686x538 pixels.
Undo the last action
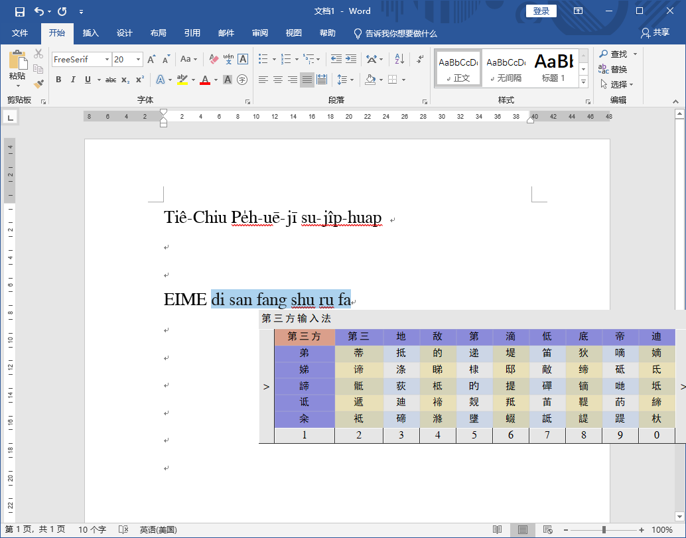pos(39,11)
